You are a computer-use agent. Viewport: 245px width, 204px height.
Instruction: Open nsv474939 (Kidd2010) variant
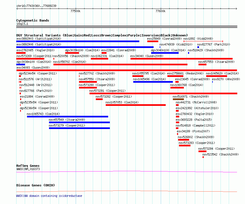click(x=176, y=44)
